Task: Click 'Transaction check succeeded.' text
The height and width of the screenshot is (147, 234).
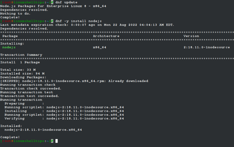Action: [x=31, y=88]
